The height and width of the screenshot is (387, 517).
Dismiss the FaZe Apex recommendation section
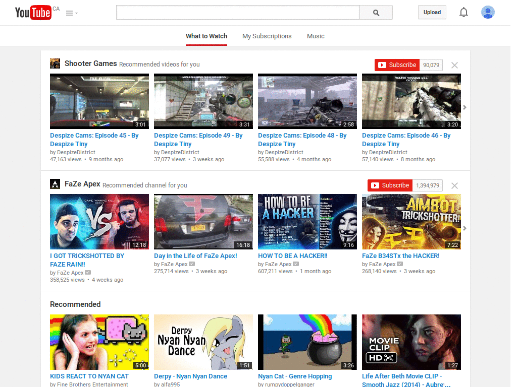[454, 185]
